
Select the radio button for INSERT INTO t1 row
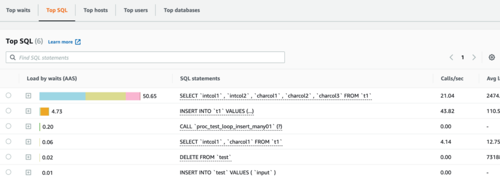pyautogui.click(x=9, y=111)
